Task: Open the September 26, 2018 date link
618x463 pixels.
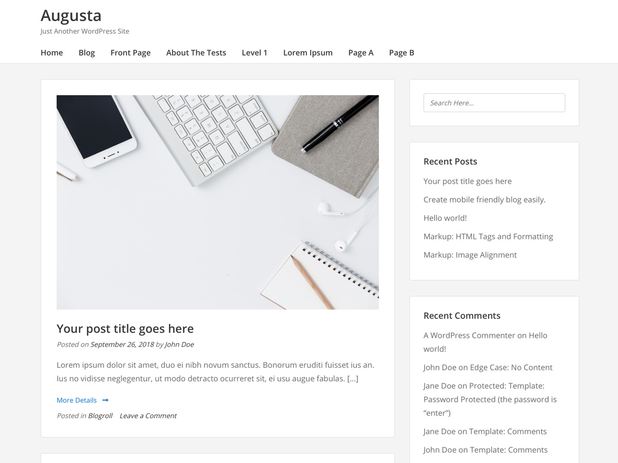Action: [x=122, y=344]
